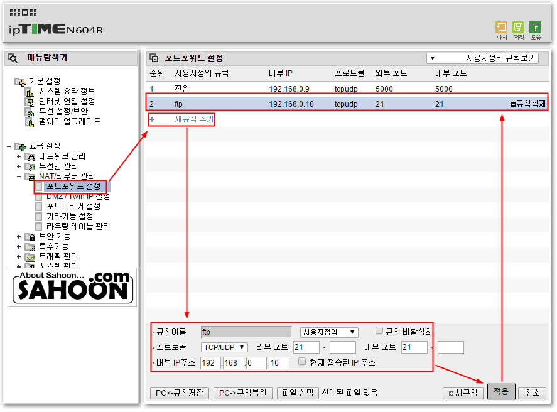Click the 외부 포트 start input field
This screenshot has width=557, height=412.
(x=306, y=347)
